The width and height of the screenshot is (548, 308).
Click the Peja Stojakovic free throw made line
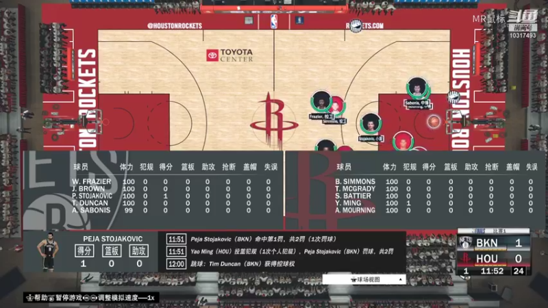263,239
